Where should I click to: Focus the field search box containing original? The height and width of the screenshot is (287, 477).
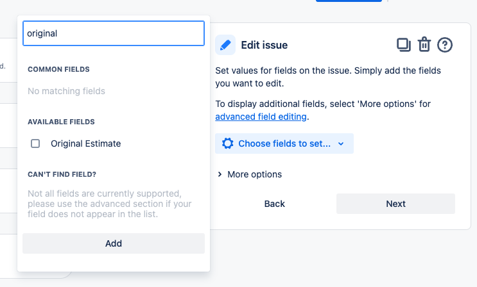(x=114, y=33)
